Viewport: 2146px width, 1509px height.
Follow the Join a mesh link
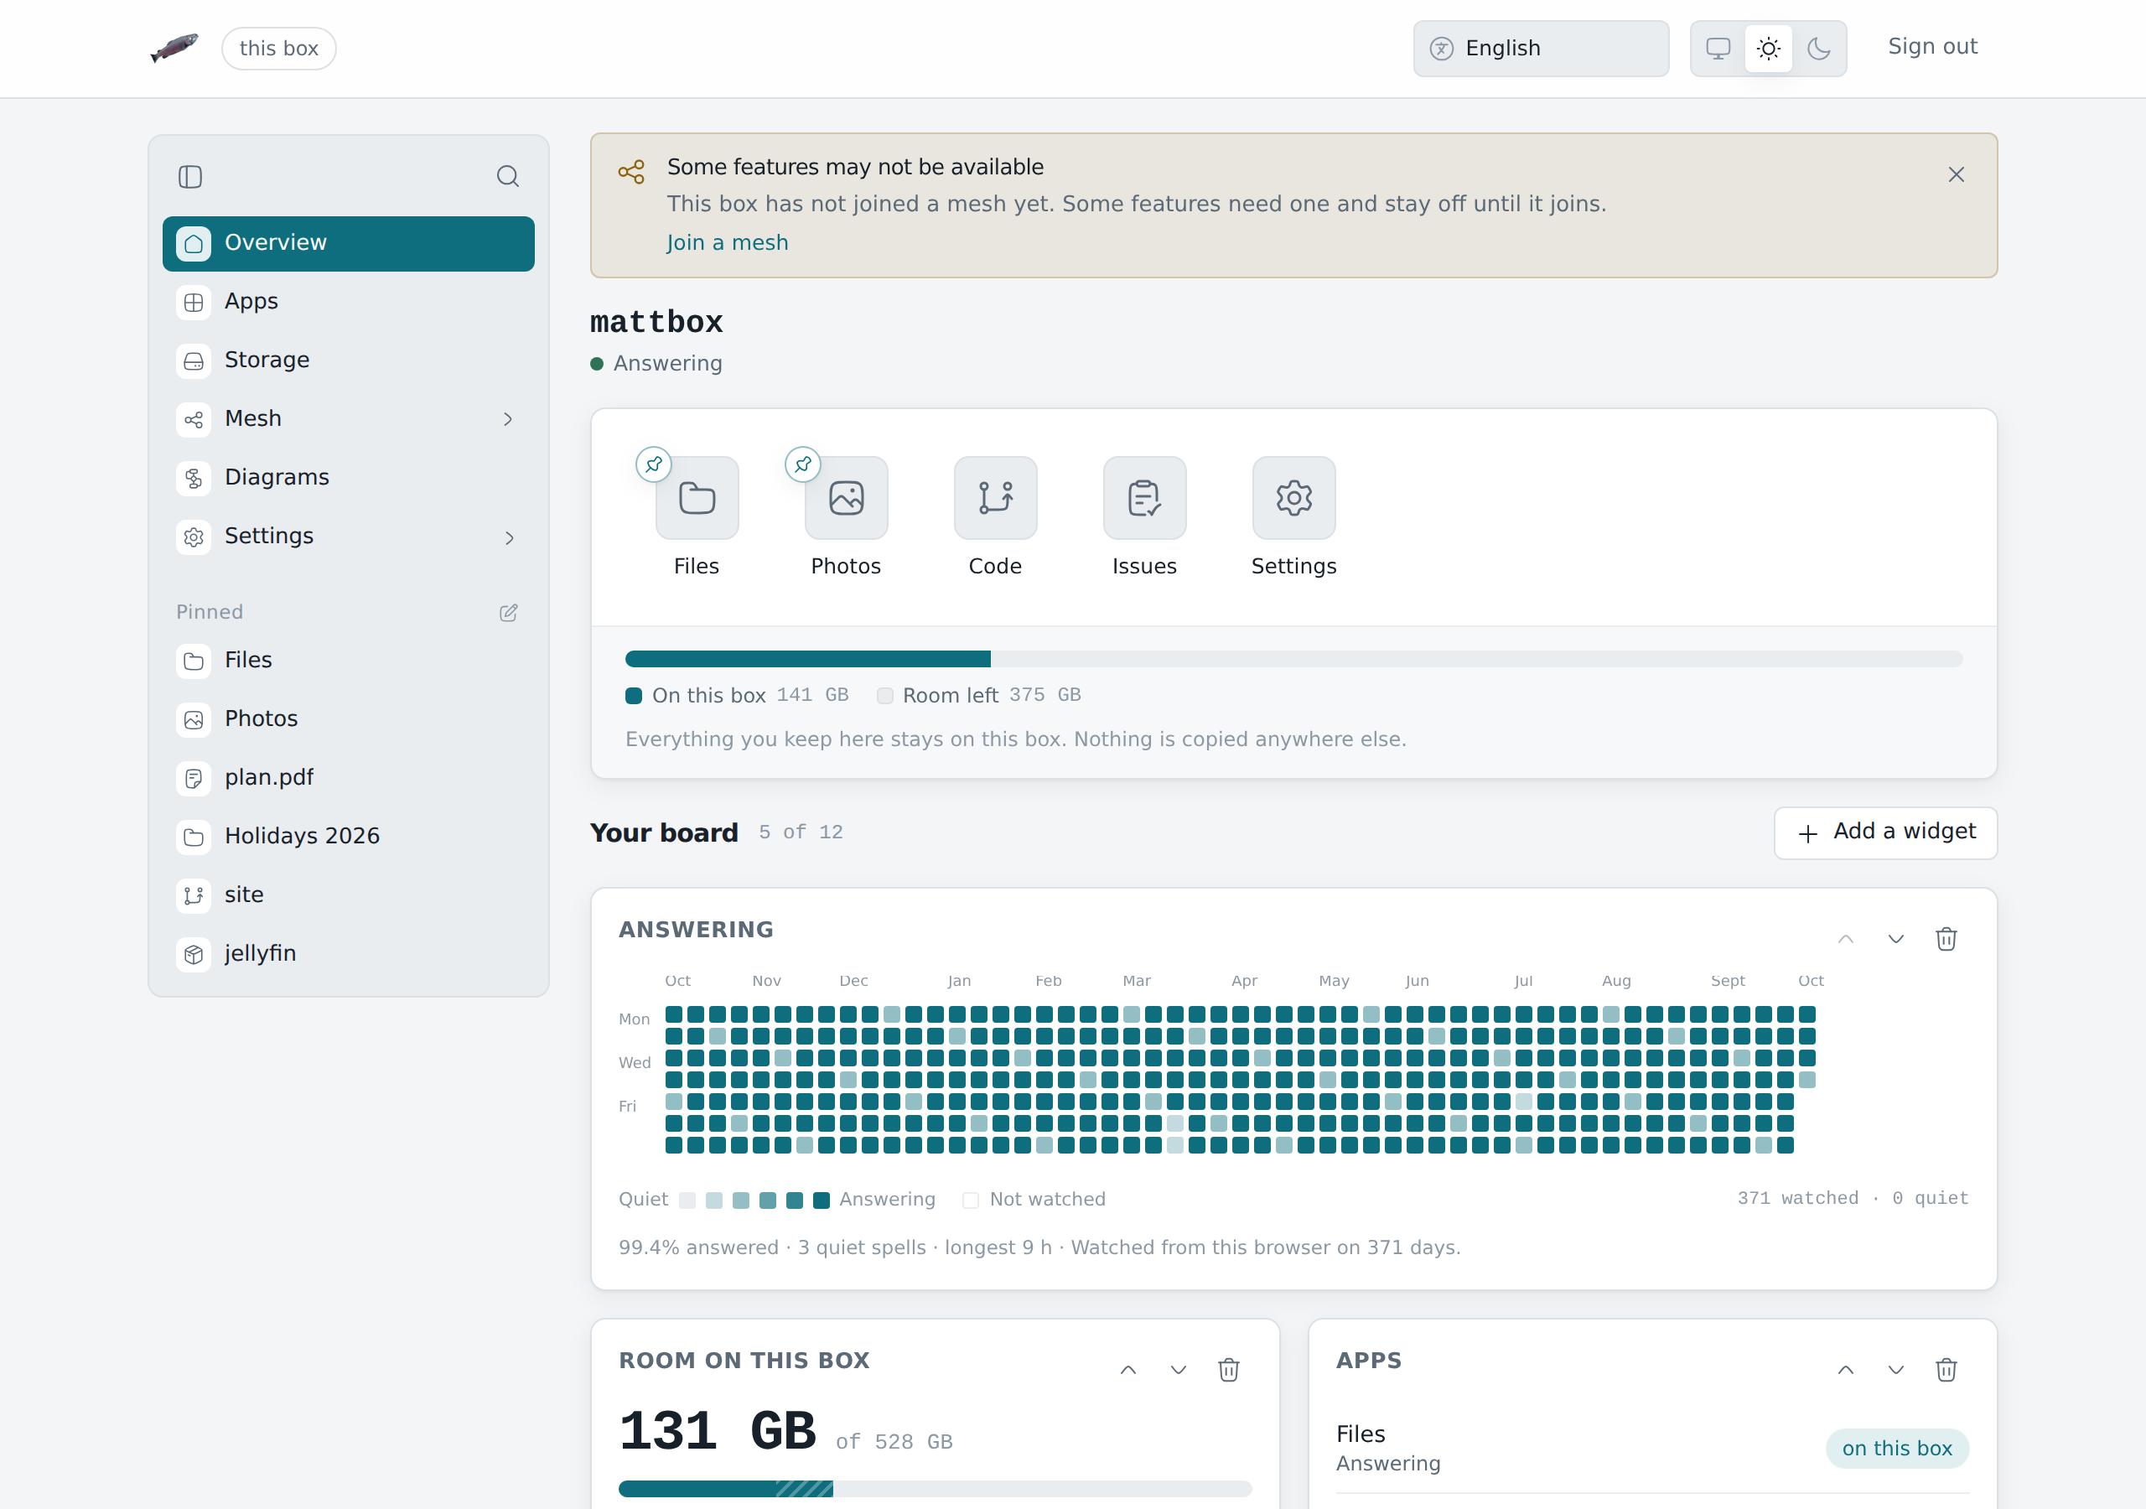tap(727, 243)
